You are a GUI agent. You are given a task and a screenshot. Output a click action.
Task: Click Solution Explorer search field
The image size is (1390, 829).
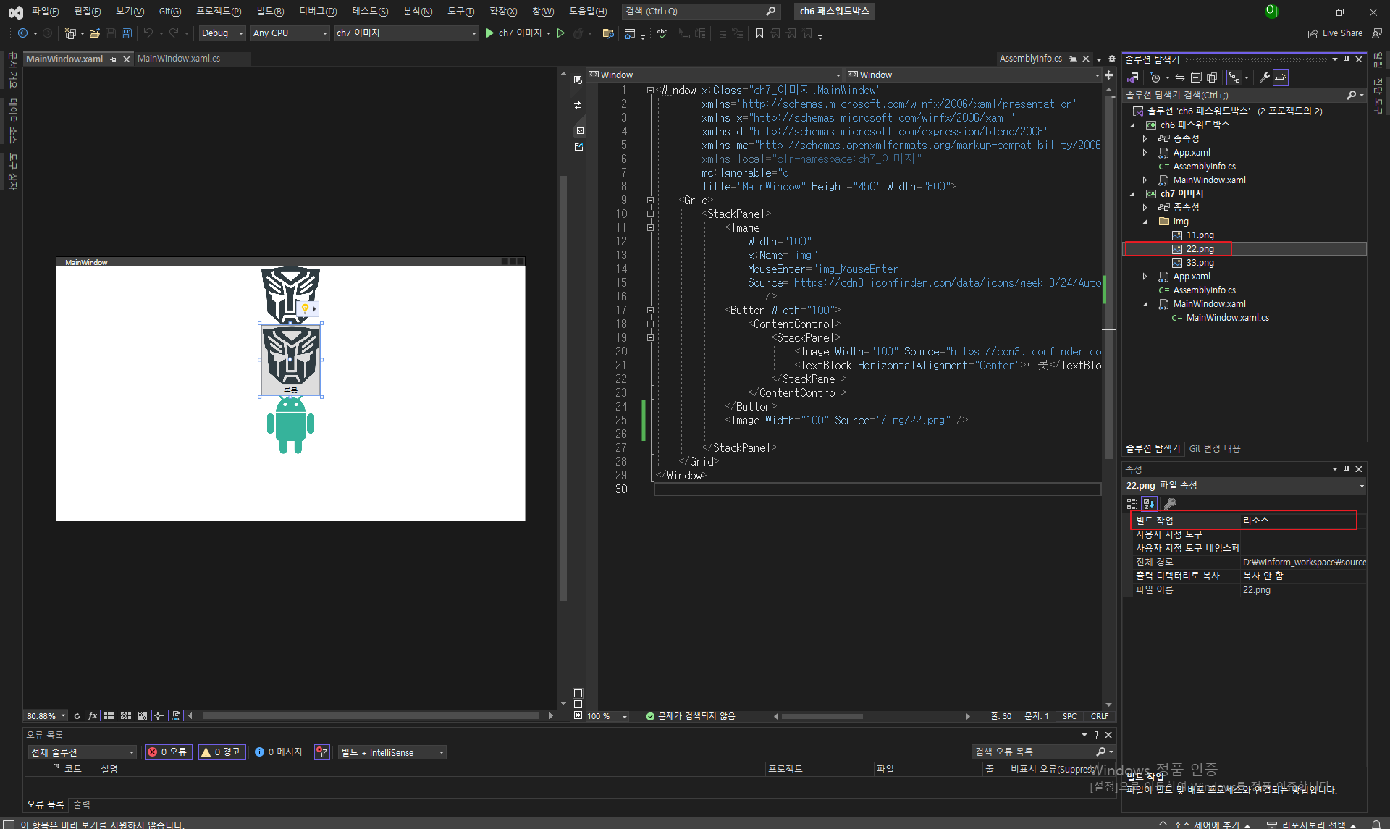1234,96
